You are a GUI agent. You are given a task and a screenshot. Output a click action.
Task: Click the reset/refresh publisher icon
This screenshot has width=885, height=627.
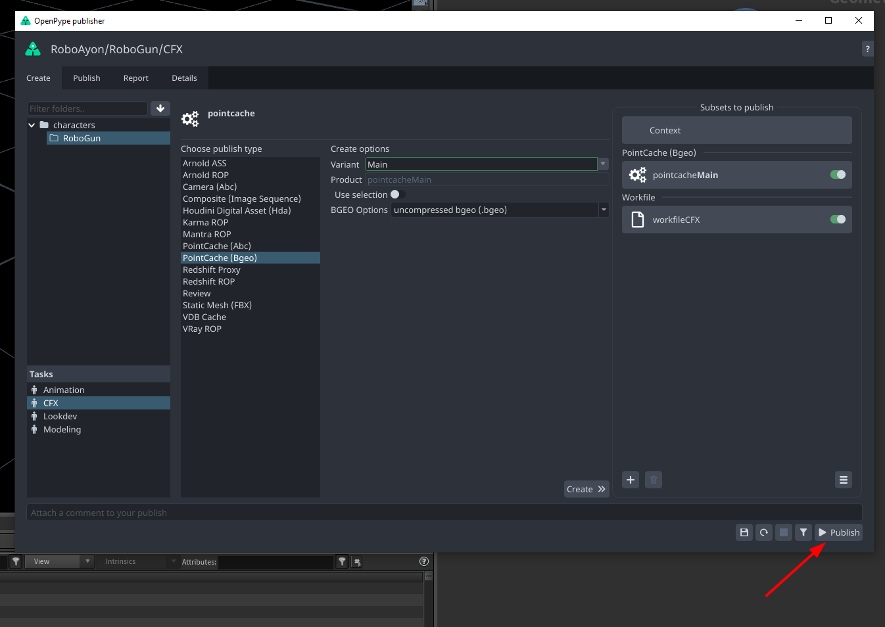click(x=763, y=532)
